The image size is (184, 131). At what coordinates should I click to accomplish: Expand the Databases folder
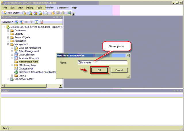[x=8, y=30]
